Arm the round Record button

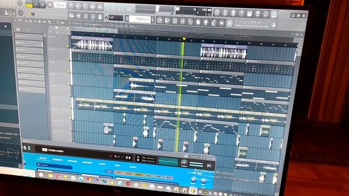tap(50, 5)
